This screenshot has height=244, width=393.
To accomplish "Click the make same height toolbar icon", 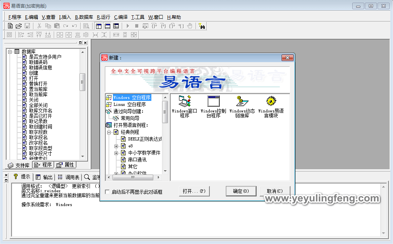I will point(125,35).
